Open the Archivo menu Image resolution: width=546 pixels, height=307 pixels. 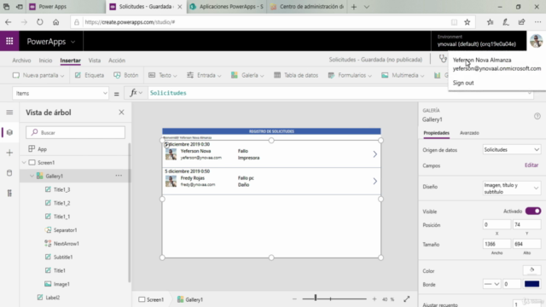(x=21, y=61)
